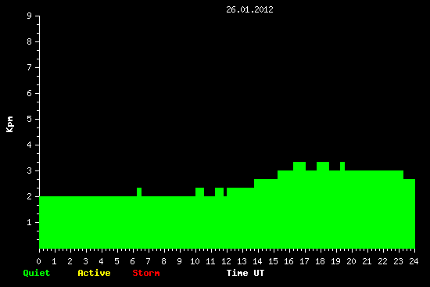Click the green peak bar near hour 17
The height and width of the screenshot is (287, 430).
pos(299,166)
